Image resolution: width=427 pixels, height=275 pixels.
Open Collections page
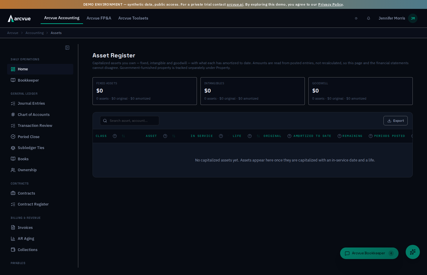click(40, 250)
